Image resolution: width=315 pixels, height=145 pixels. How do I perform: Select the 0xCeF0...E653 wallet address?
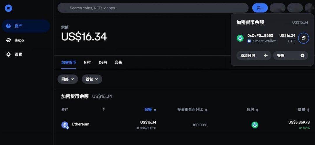260,36
